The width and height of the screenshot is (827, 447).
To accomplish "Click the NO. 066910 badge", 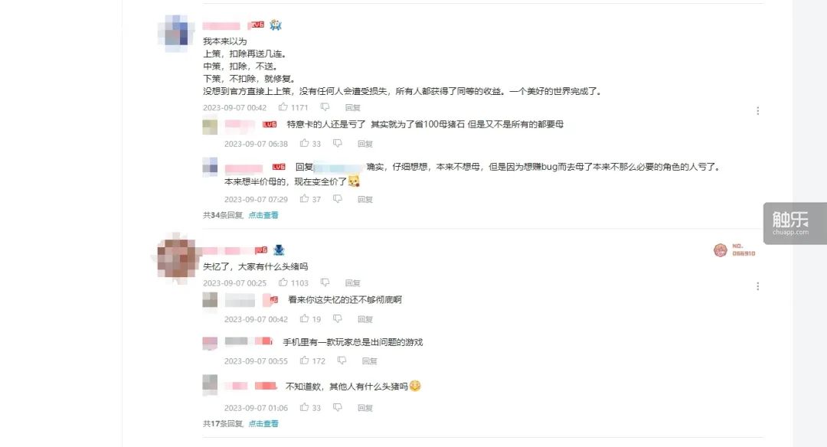I will pyautogui.click(x=734, y=250).
